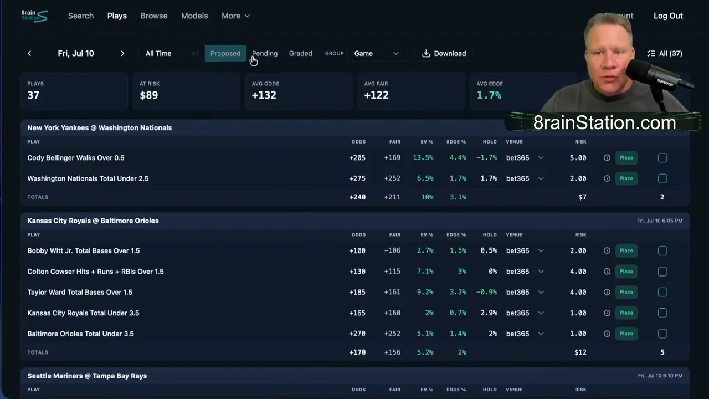Expand venue dropdown for Kansas City Royals Total row
The image size is (709, 399).
541,313
